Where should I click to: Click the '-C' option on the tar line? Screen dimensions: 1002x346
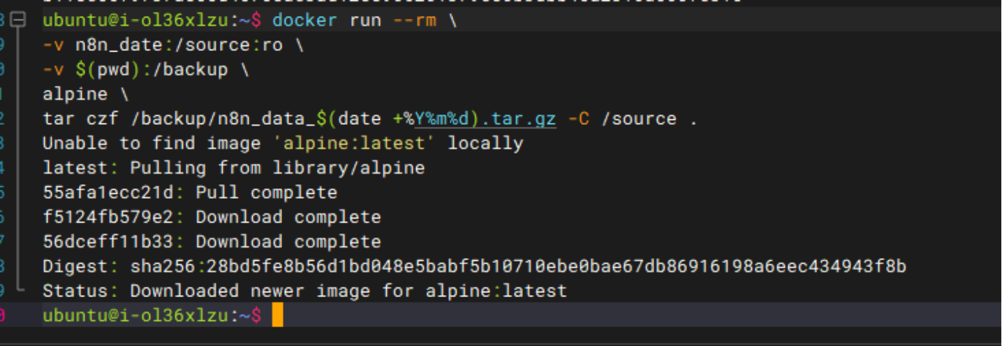pos(579,119)
